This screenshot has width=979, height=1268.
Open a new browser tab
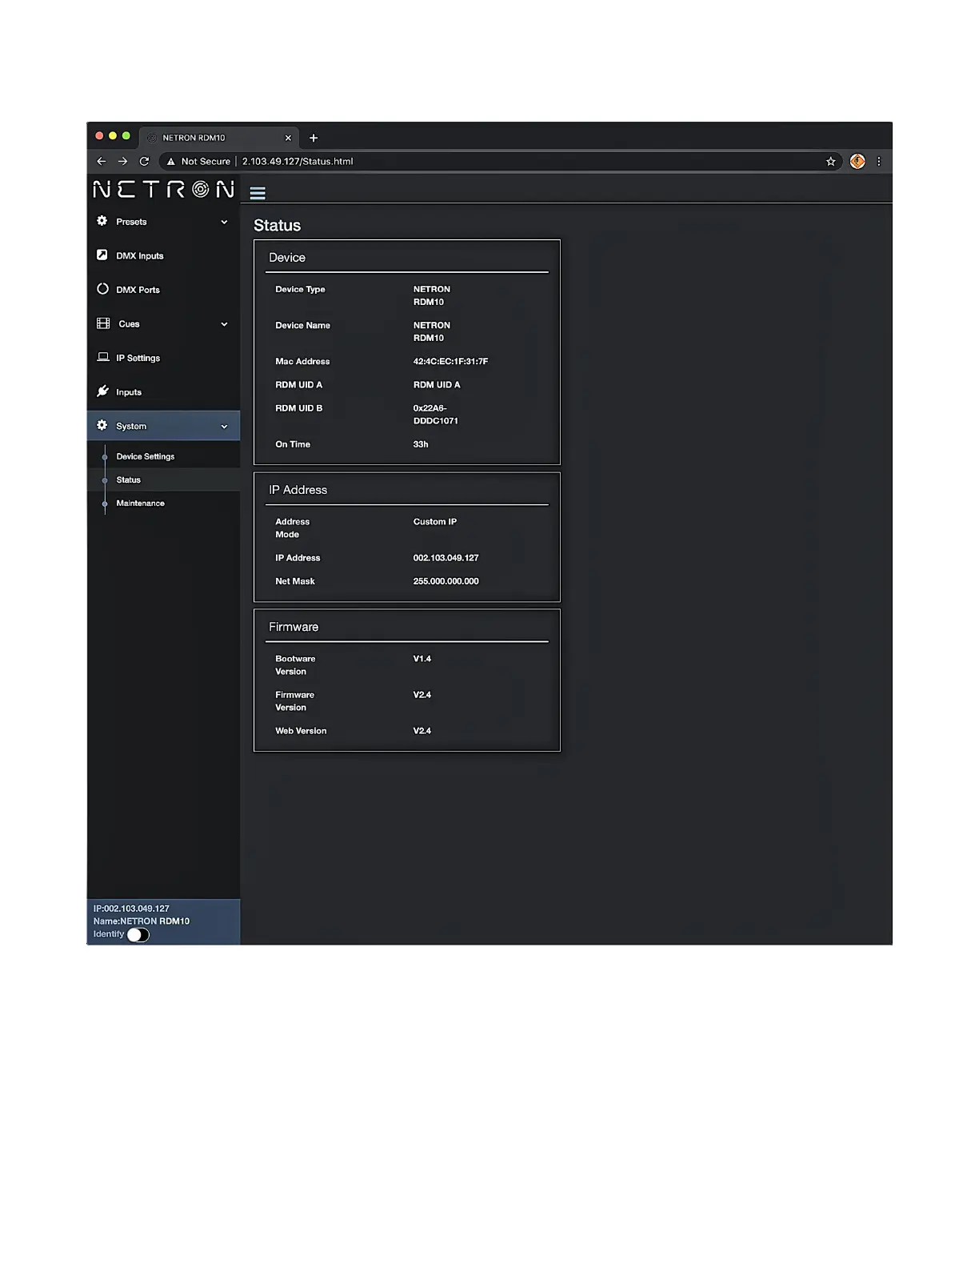click(x=314, y=138)
